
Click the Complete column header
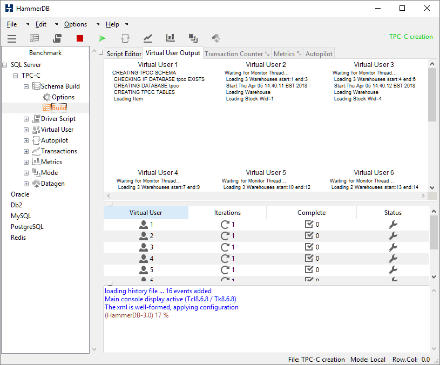[312, 213]
